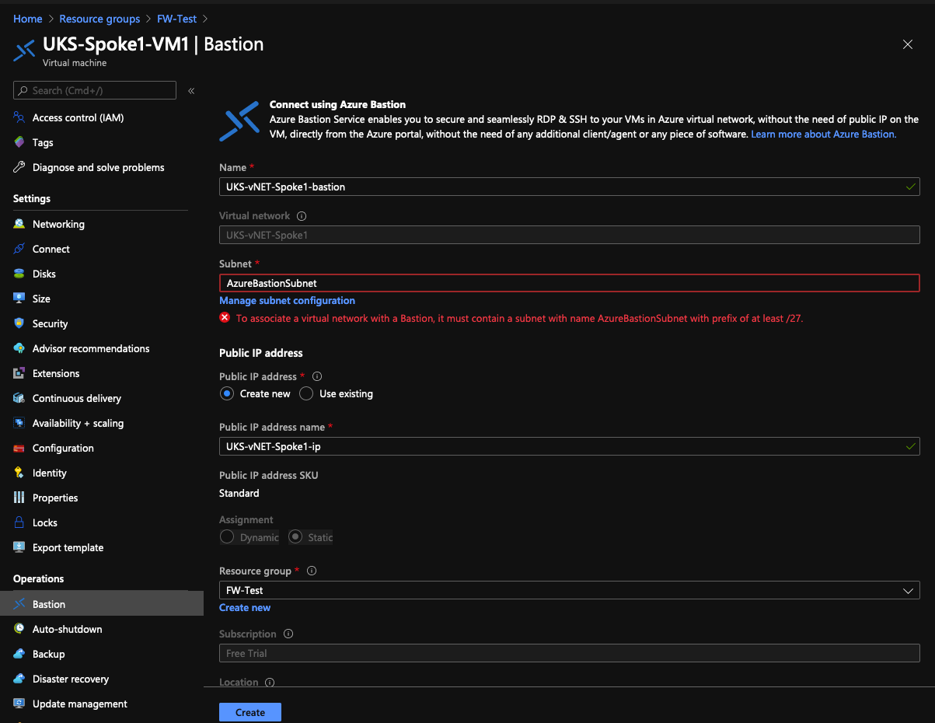Go to Resource groups breadcrumb
935x723 pixels.
(99, 19)
